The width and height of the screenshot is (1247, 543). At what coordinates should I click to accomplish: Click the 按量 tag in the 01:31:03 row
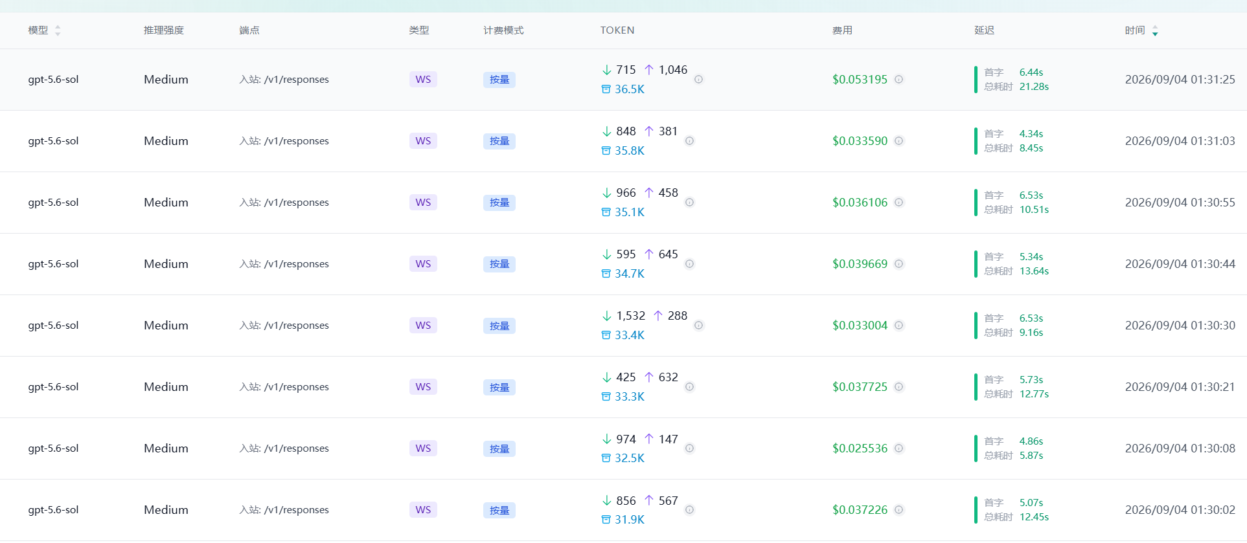pos(499,141)
